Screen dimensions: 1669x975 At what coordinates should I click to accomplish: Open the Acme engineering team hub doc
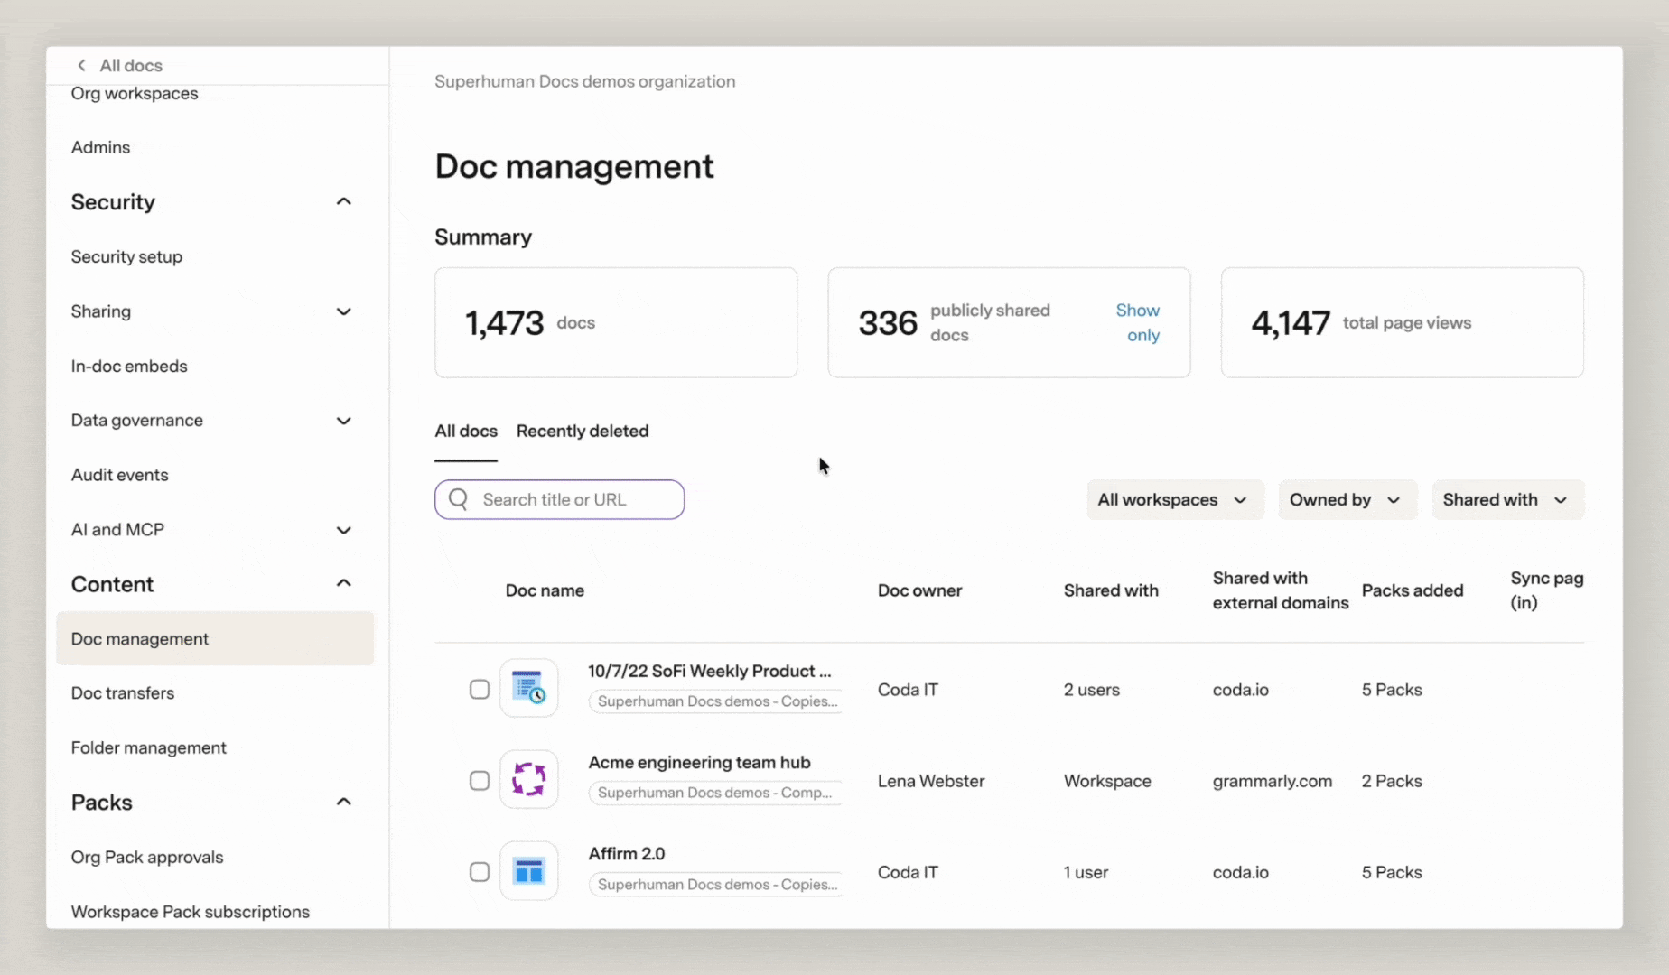[x=699, y=762]
